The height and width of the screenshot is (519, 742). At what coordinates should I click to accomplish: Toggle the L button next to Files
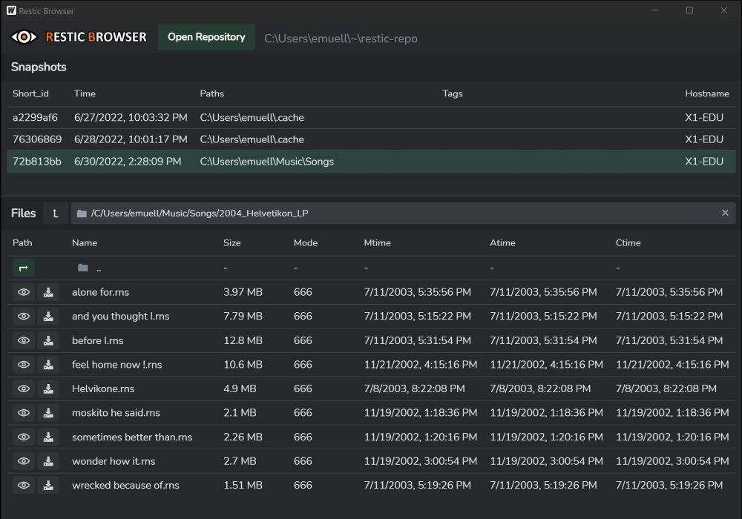[x=56, y=213]
